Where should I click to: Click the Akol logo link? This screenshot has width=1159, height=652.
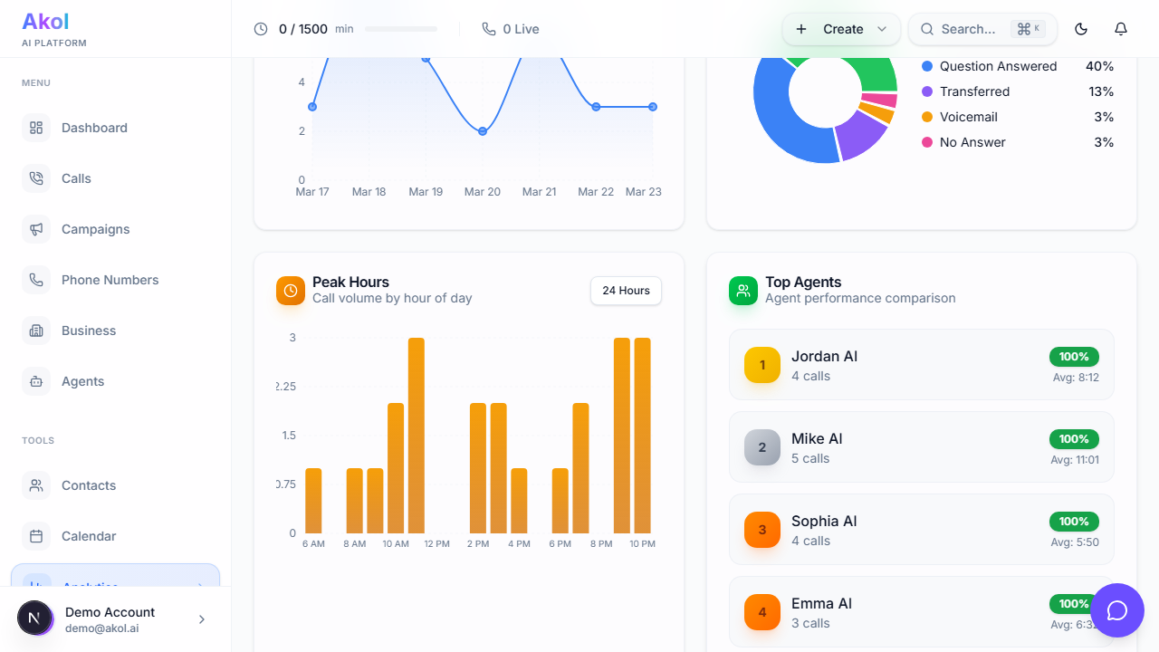click(45, 22)
